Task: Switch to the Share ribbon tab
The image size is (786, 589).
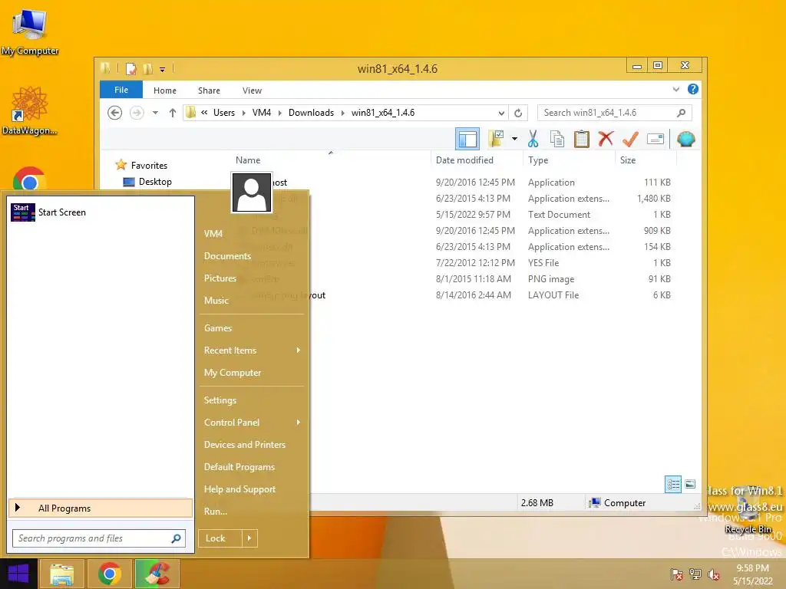Action: pyautogui.click(x=209, y=90)
